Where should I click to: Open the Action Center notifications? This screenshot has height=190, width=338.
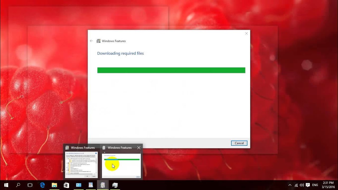(x=308, y=185)
